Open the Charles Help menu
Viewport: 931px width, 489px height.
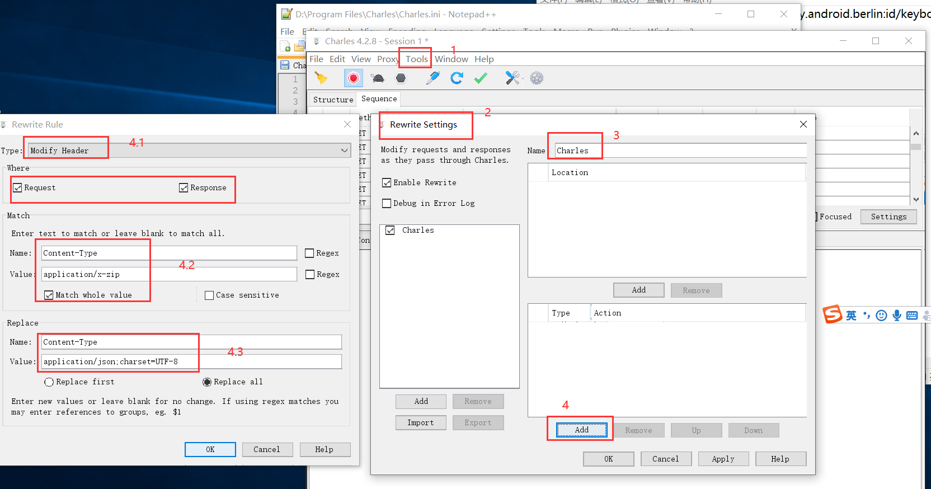(x=484, y=59)
